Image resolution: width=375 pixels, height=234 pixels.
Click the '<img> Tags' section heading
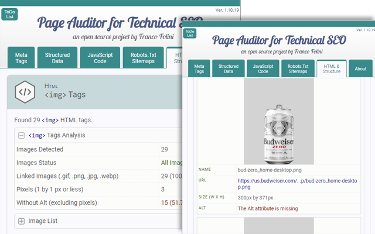(65, 95)
